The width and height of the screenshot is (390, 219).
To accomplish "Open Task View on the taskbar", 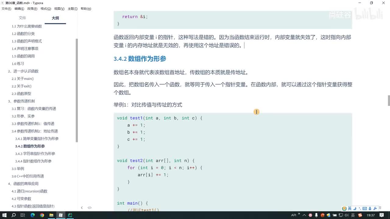I will (x=23, y=215).
